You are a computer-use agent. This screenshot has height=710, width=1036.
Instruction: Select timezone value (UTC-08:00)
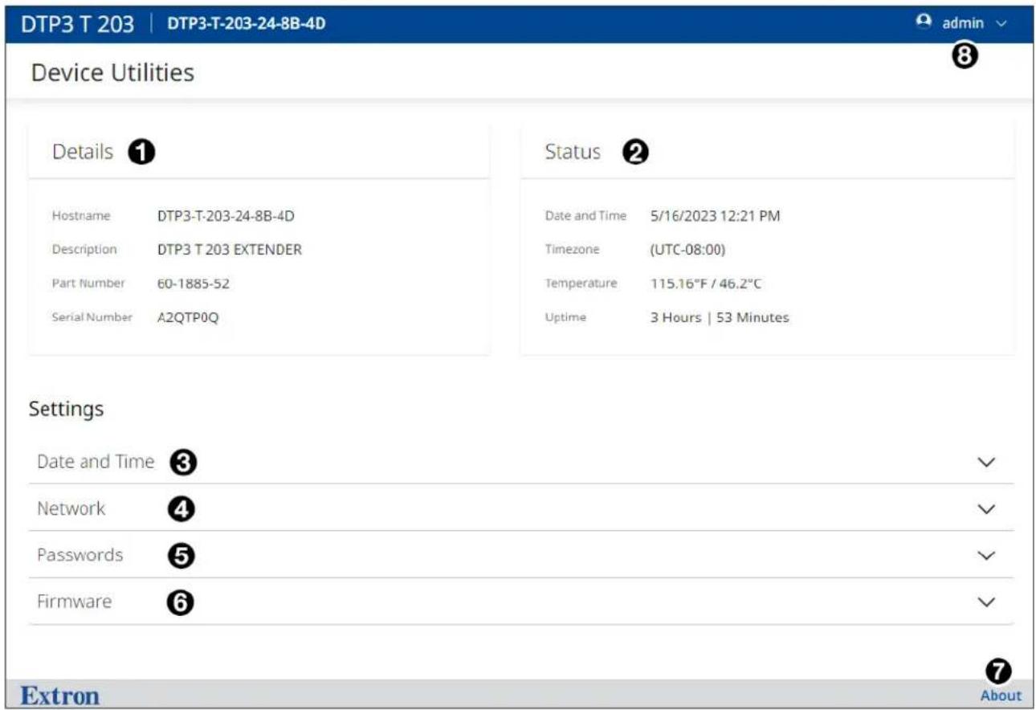(x=687, y=250)
